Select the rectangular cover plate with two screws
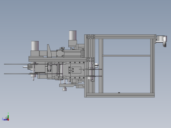171x128 pixels. (x=76, y=70)
